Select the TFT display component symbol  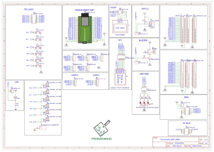(122, 79)
